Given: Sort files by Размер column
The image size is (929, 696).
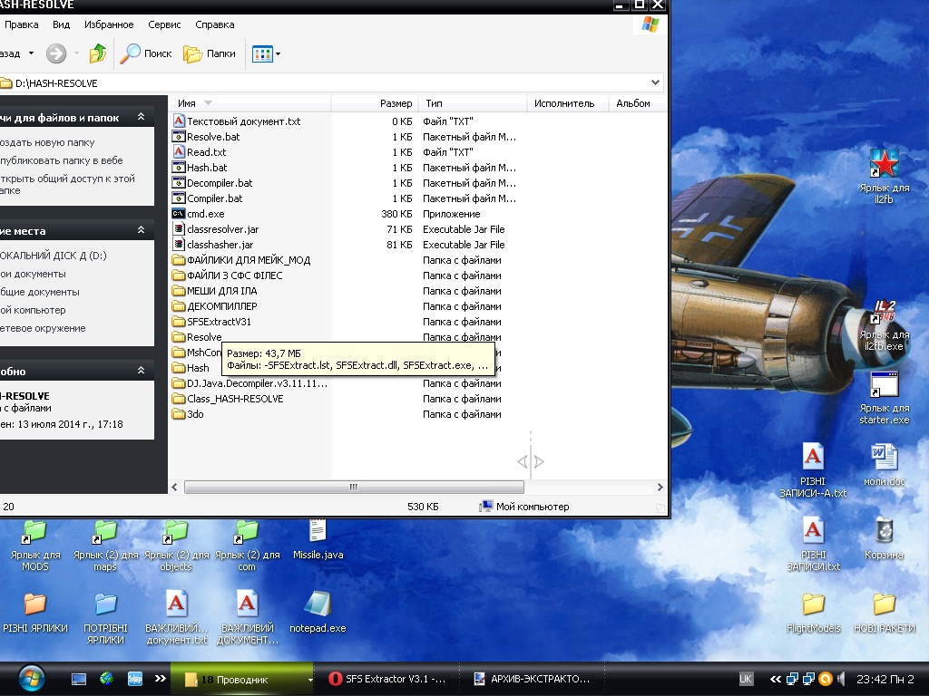Looking at the screenshot, I should [x=396, y=103].
